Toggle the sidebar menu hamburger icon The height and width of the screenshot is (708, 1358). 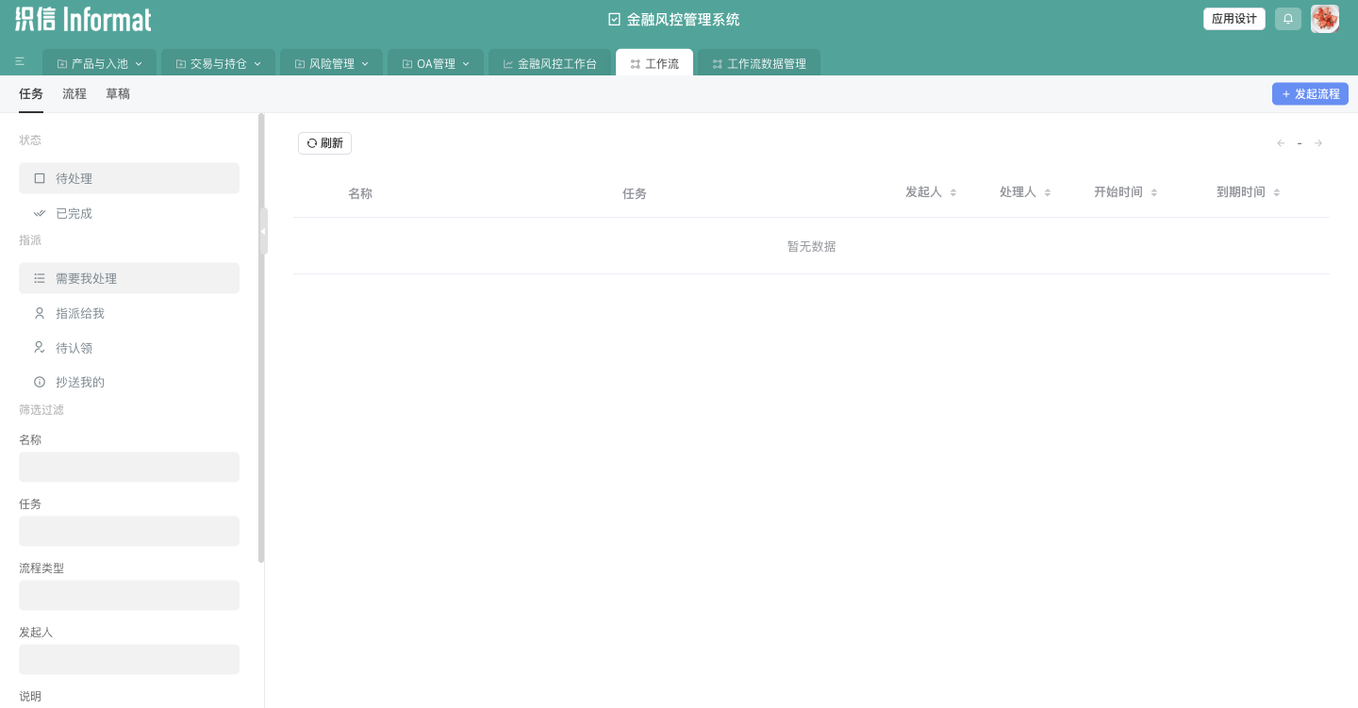click(20, 61)
